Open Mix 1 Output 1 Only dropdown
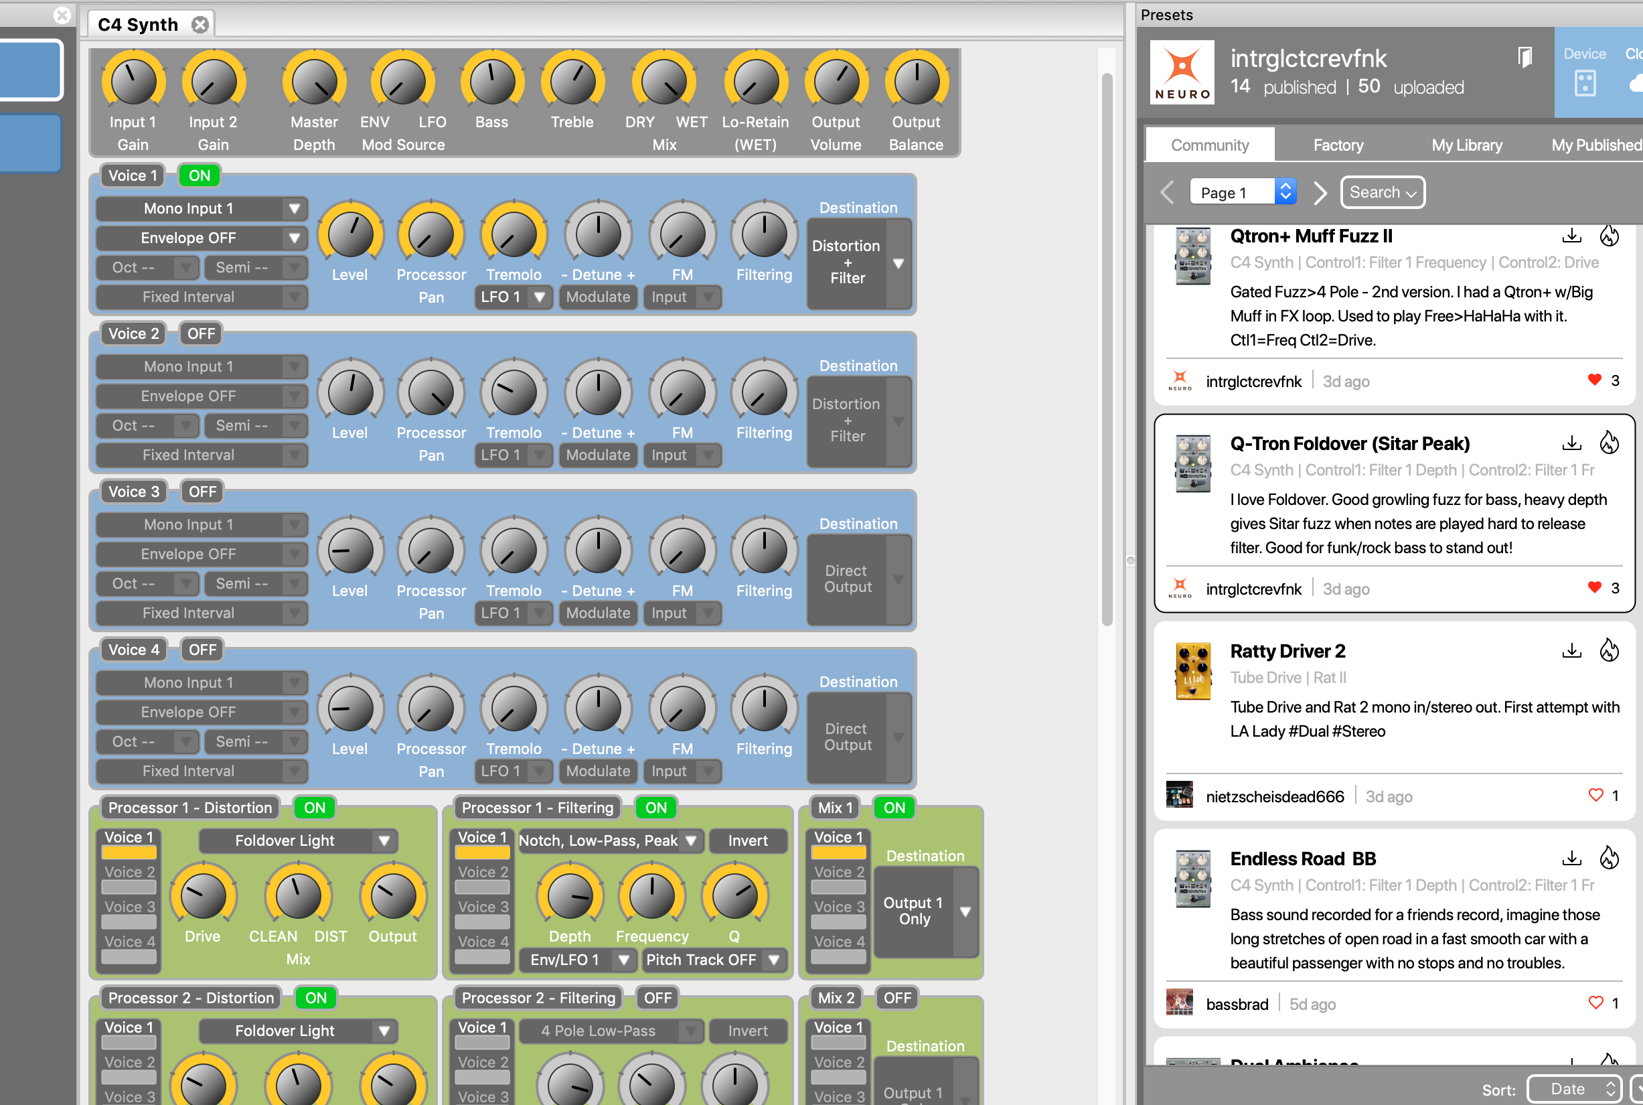The height and width of the screenshot is (1105, 1643). [926, 911]
